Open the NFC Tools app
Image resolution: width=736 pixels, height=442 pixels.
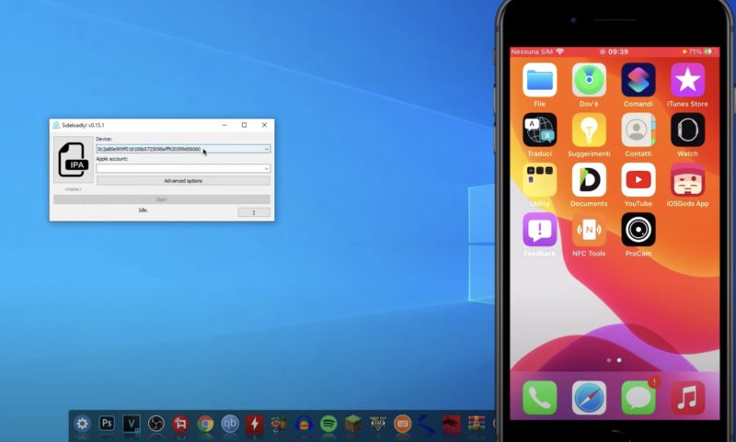(x=589, y=230)
